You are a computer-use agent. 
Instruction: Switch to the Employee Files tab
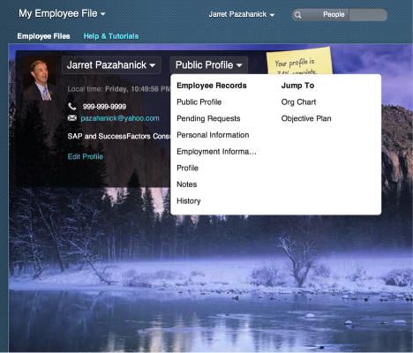coord(43,36)
